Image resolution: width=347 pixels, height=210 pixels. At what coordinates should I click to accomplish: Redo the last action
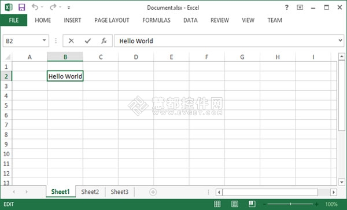pos(53,7)
